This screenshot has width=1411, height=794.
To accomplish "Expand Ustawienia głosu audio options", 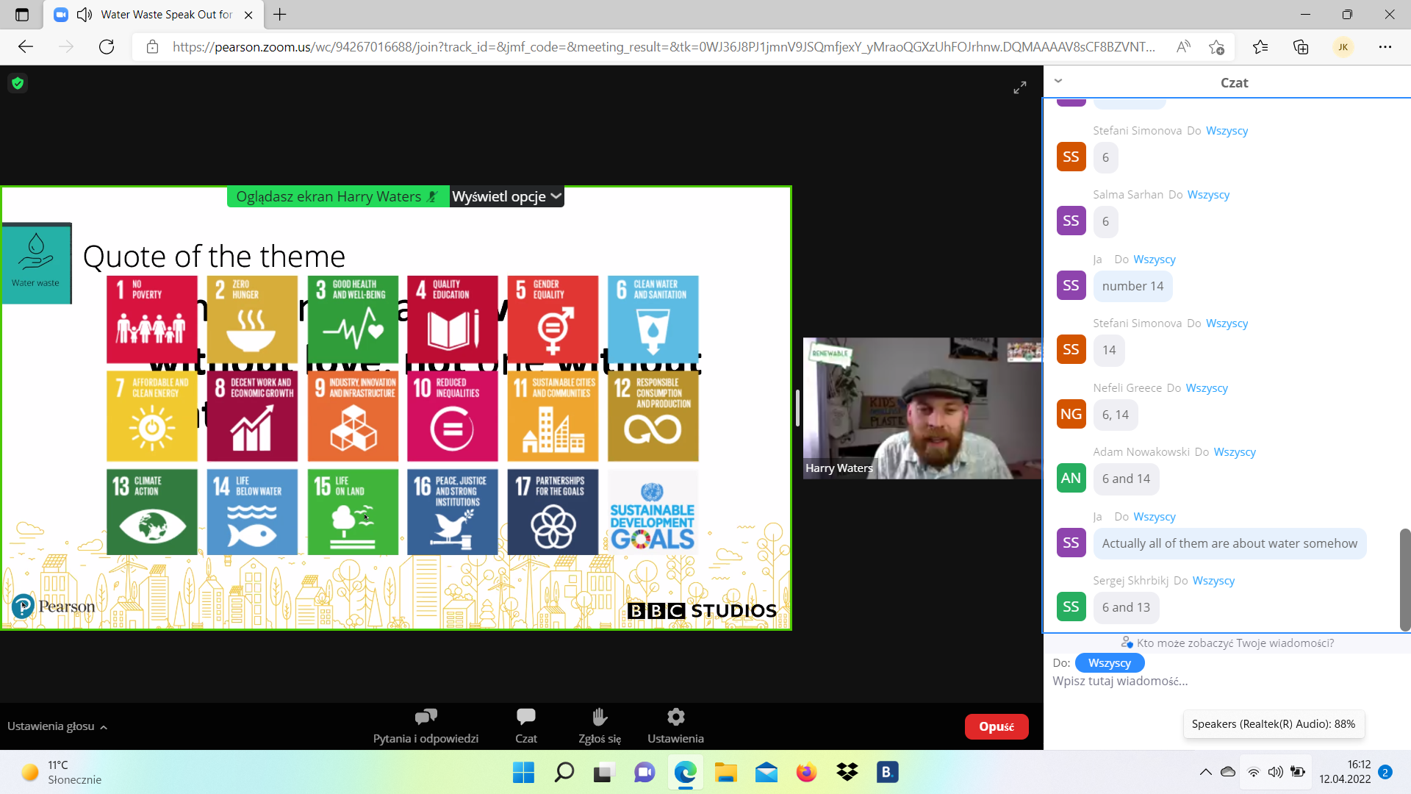I will point(57,726).
